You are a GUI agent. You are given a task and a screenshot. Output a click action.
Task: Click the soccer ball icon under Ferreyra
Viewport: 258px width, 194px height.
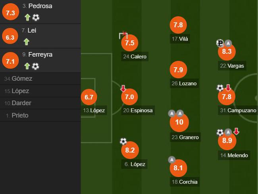tap(35, 66)
